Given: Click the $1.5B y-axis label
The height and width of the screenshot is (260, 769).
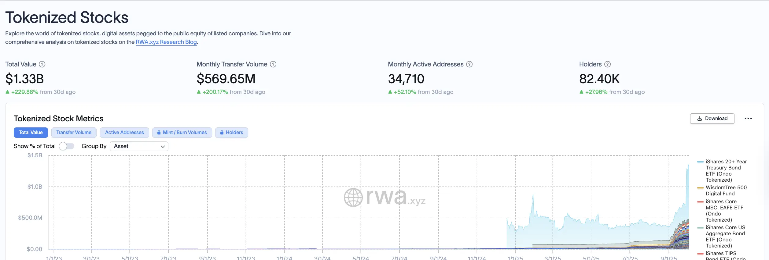Looking at the screenshot, I should 35,155.
